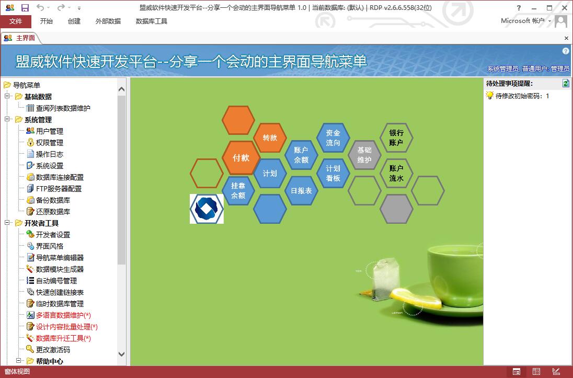Open 临时数据库管理 in the tree
The height and width of the screenshot is (378, 573).
pos(60,303)
